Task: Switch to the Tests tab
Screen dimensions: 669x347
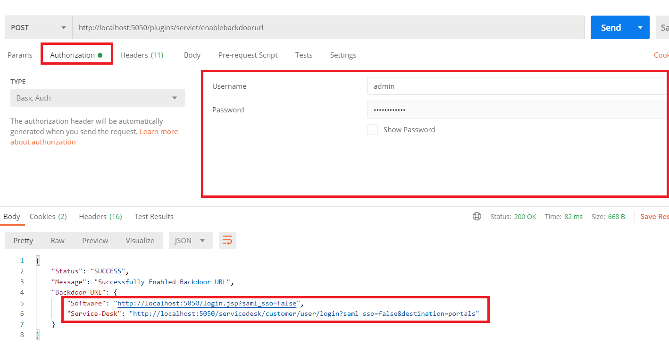Action: coord(303,55)
